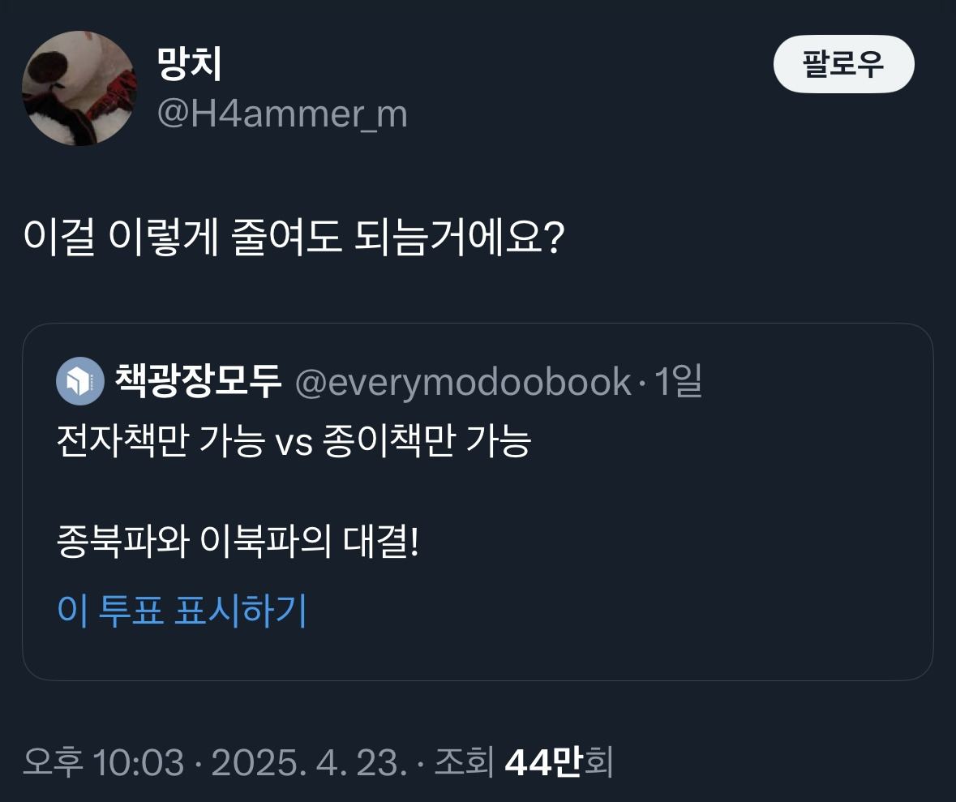Viewport: 956px width, 802px height.
Task: Click the empty area below 이 투표 표시하기
Action: (477, 653)
